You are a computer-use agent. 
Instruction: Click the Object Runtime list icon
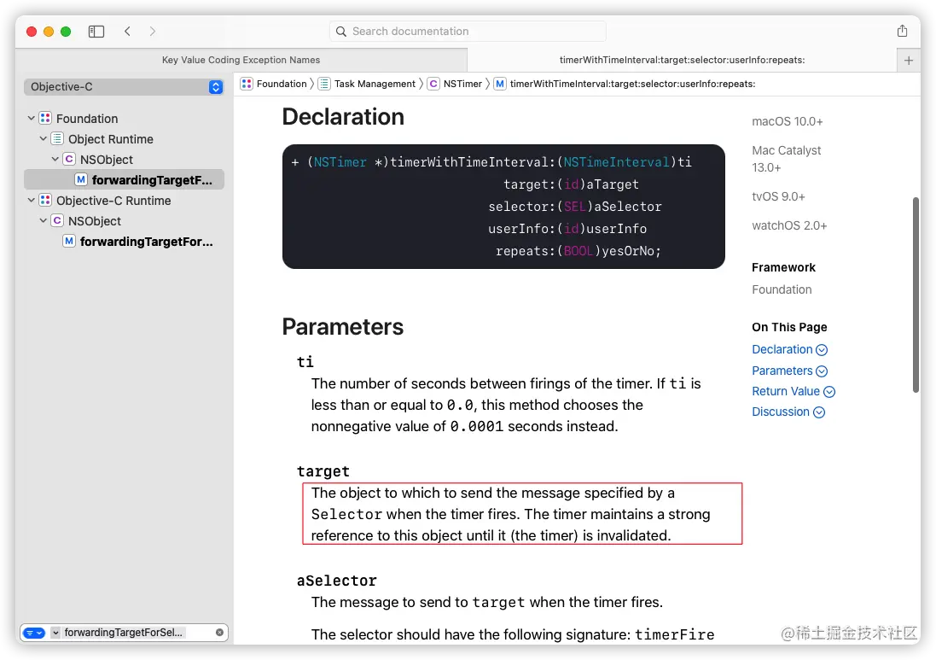pos(56,138)
